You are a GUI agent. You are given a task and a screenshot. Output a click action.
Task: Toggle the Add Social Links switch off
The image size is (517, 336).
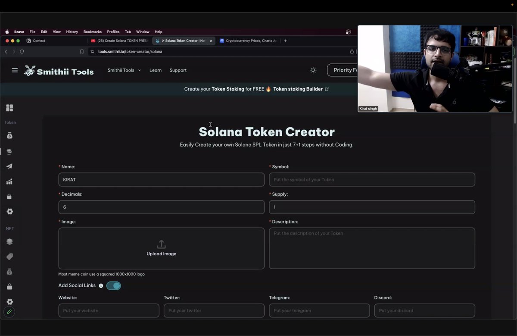(114, 286)
